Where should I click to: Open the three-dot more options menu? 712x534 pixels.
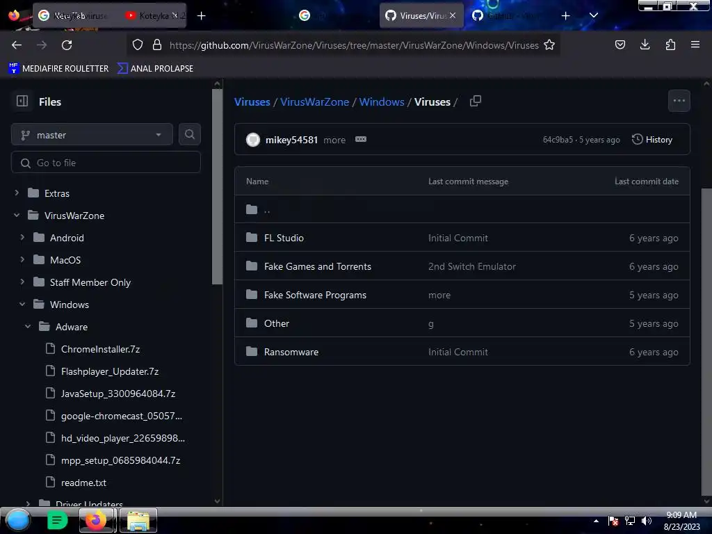pyautogui.click(x=679, y=101)
